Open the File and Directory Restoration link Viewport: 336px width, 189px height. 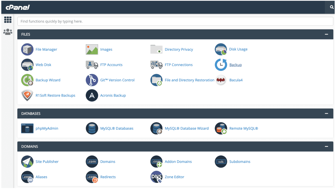pos(190,80)
